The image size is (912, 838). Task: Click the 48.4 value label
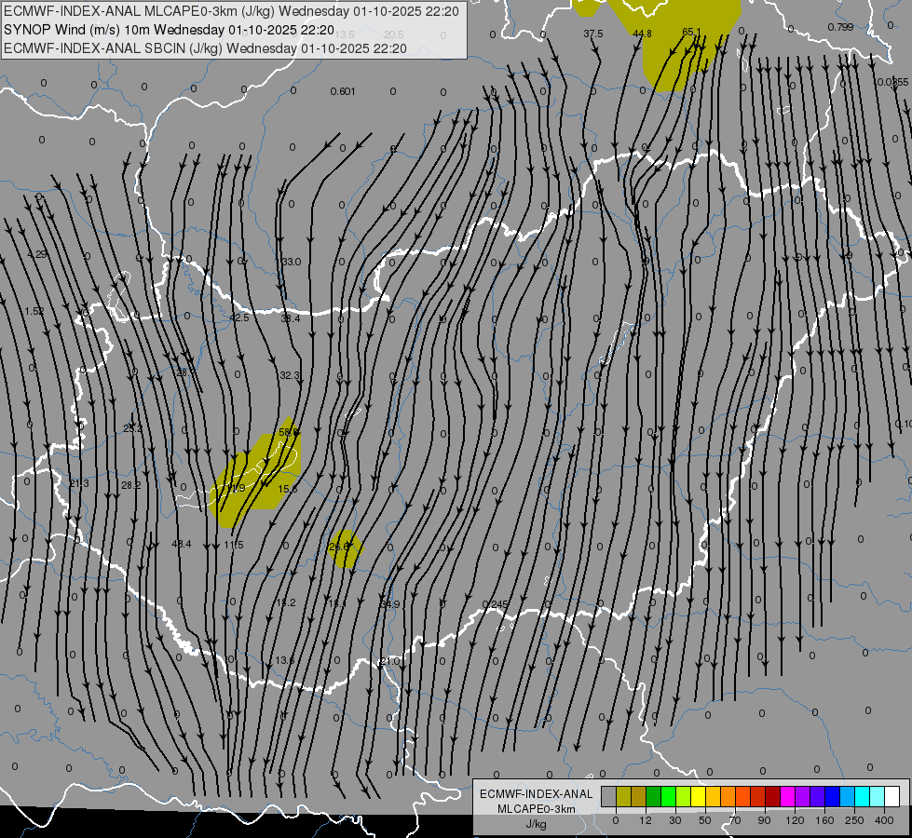pyautogui.click(x=181, y=544)
